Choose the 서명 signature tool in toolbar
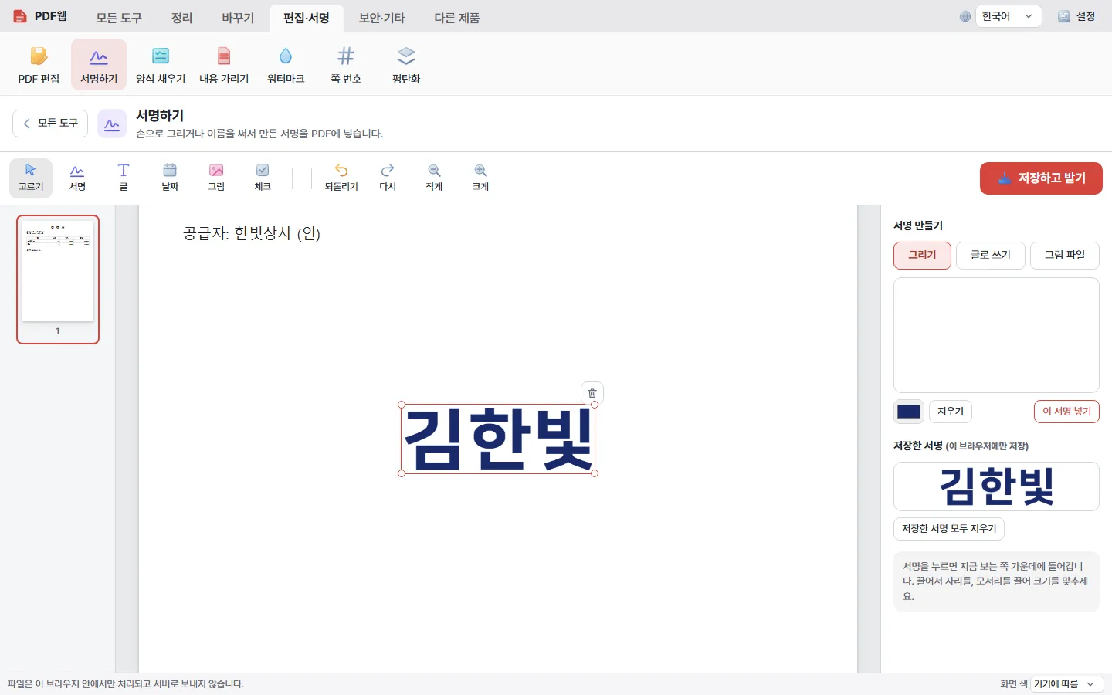Viewport: 1112px width, 695px height. coord(77,178)
